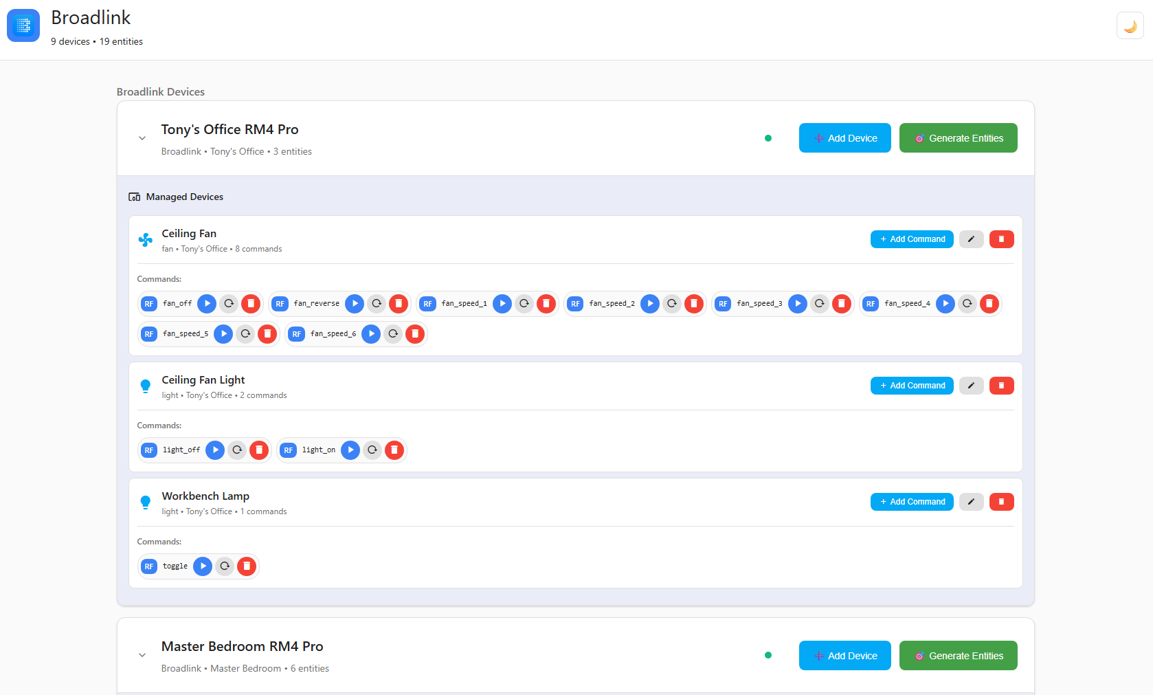Edit the Ceiling Fan Light device
Image resolution: width=1153 pixels, height=695 pixels.
point(971,386)
